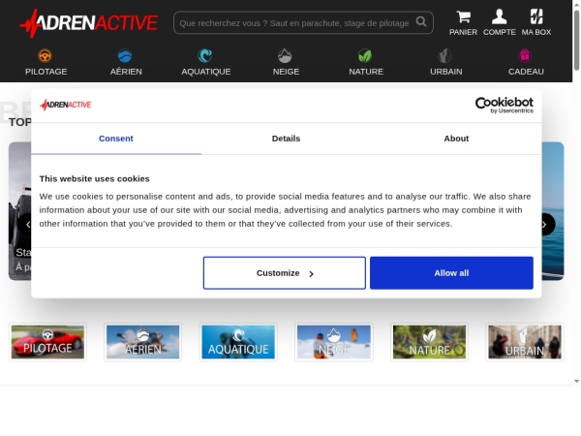The image size is (581, 436).
Task: Select the Pilotage steering wheel icon
Action: 45,56
